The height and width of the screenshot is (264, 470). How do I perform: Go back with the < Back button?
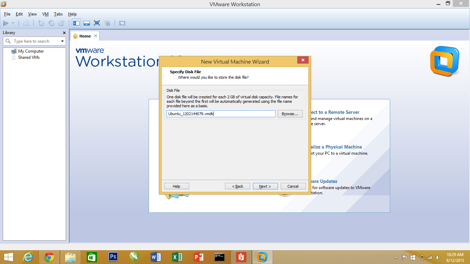(237, 186)
